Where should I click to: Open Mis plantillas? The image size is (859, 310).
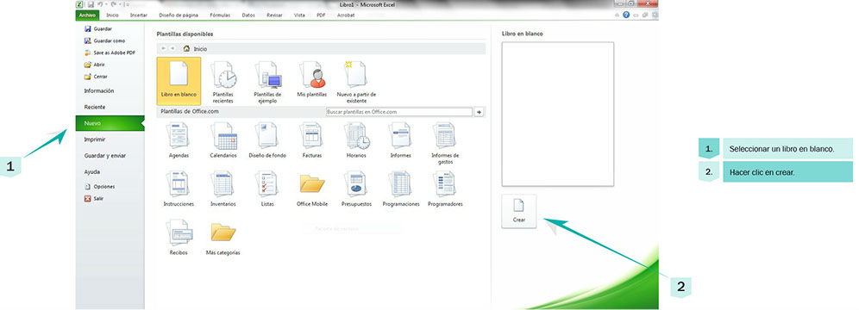311,80
